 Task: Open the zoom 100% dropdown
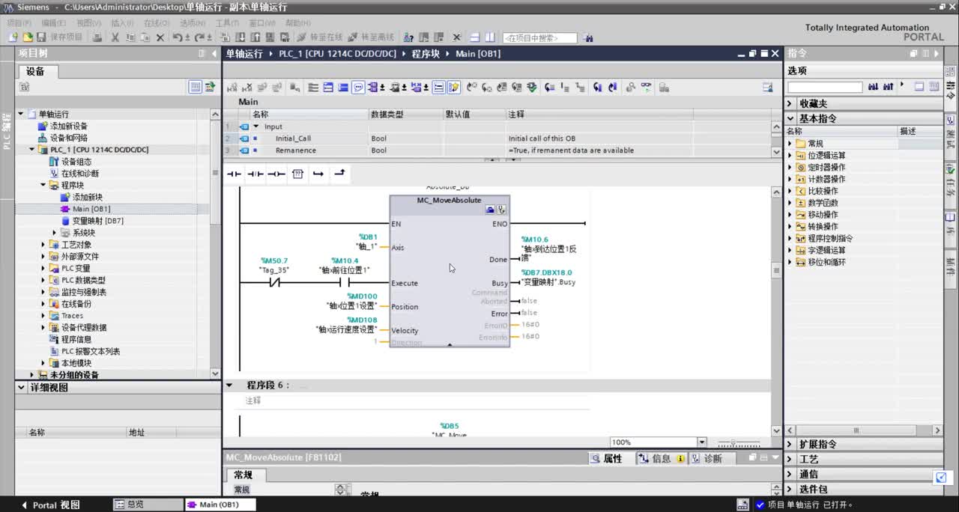coord(701,442)
